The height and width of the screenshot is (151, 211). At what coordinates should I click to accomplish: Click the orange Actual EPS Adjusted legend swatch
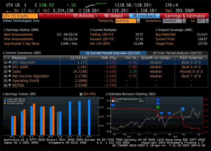pos(6,104)
